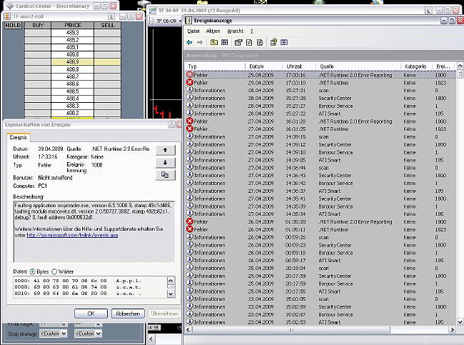Click the Abbrechen button
The image size is (464, 345).
coord(128,314)
